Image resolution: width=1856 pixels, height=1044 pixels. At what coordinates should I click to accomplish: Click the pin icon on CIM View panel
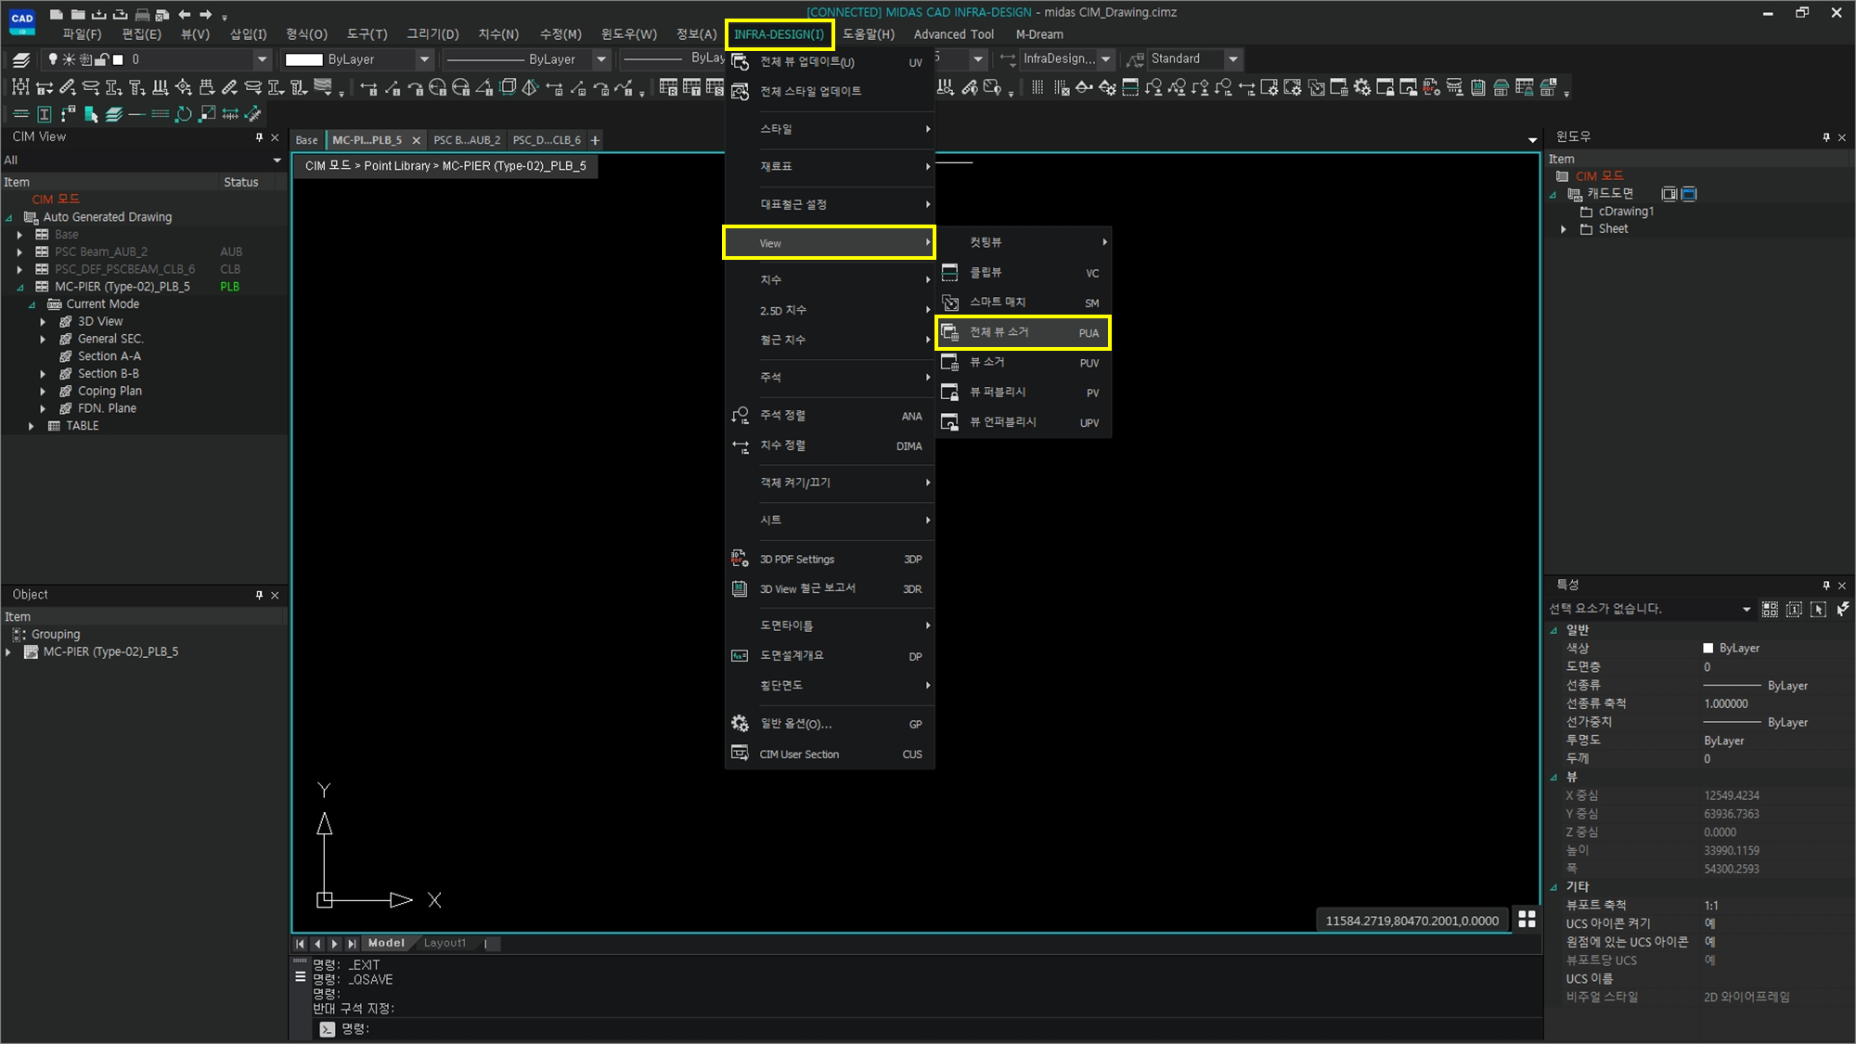(x=259, y=137)
